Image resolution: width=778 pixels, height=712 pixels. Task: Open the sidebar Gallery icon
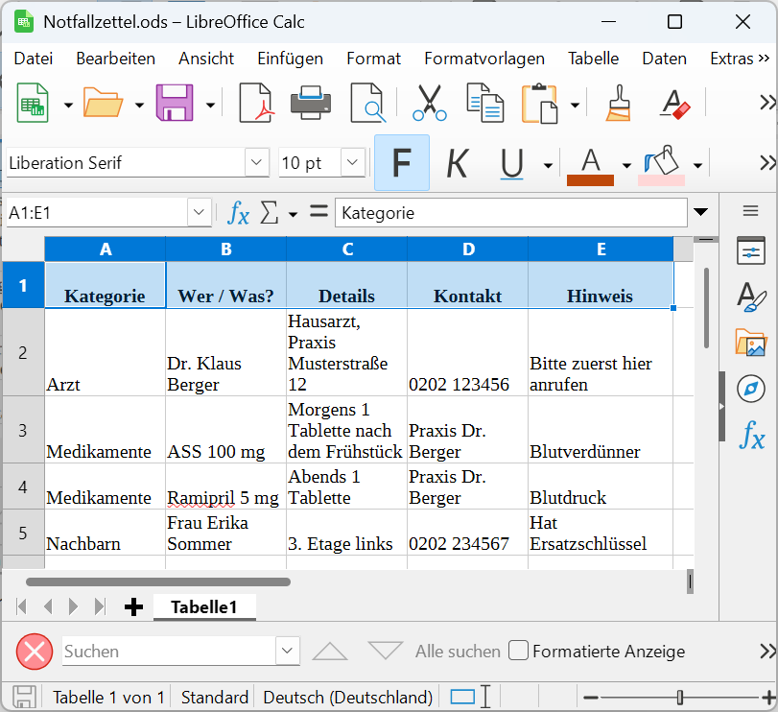750,343
